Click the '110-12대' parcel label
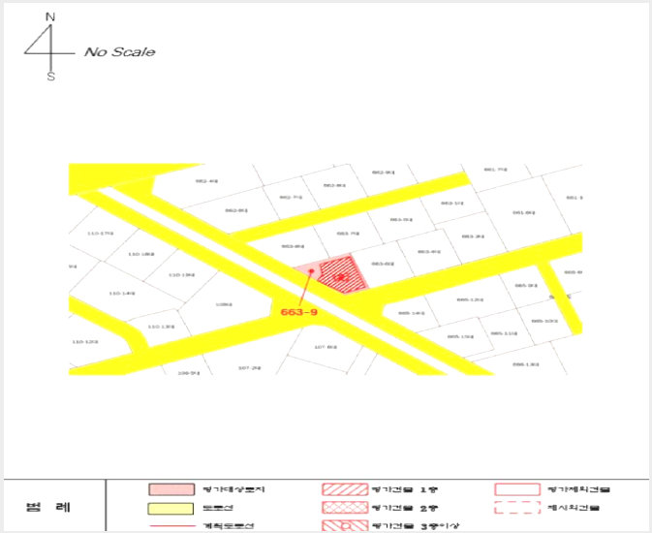This screenshot has width=652, height=533. coord(85,342)
